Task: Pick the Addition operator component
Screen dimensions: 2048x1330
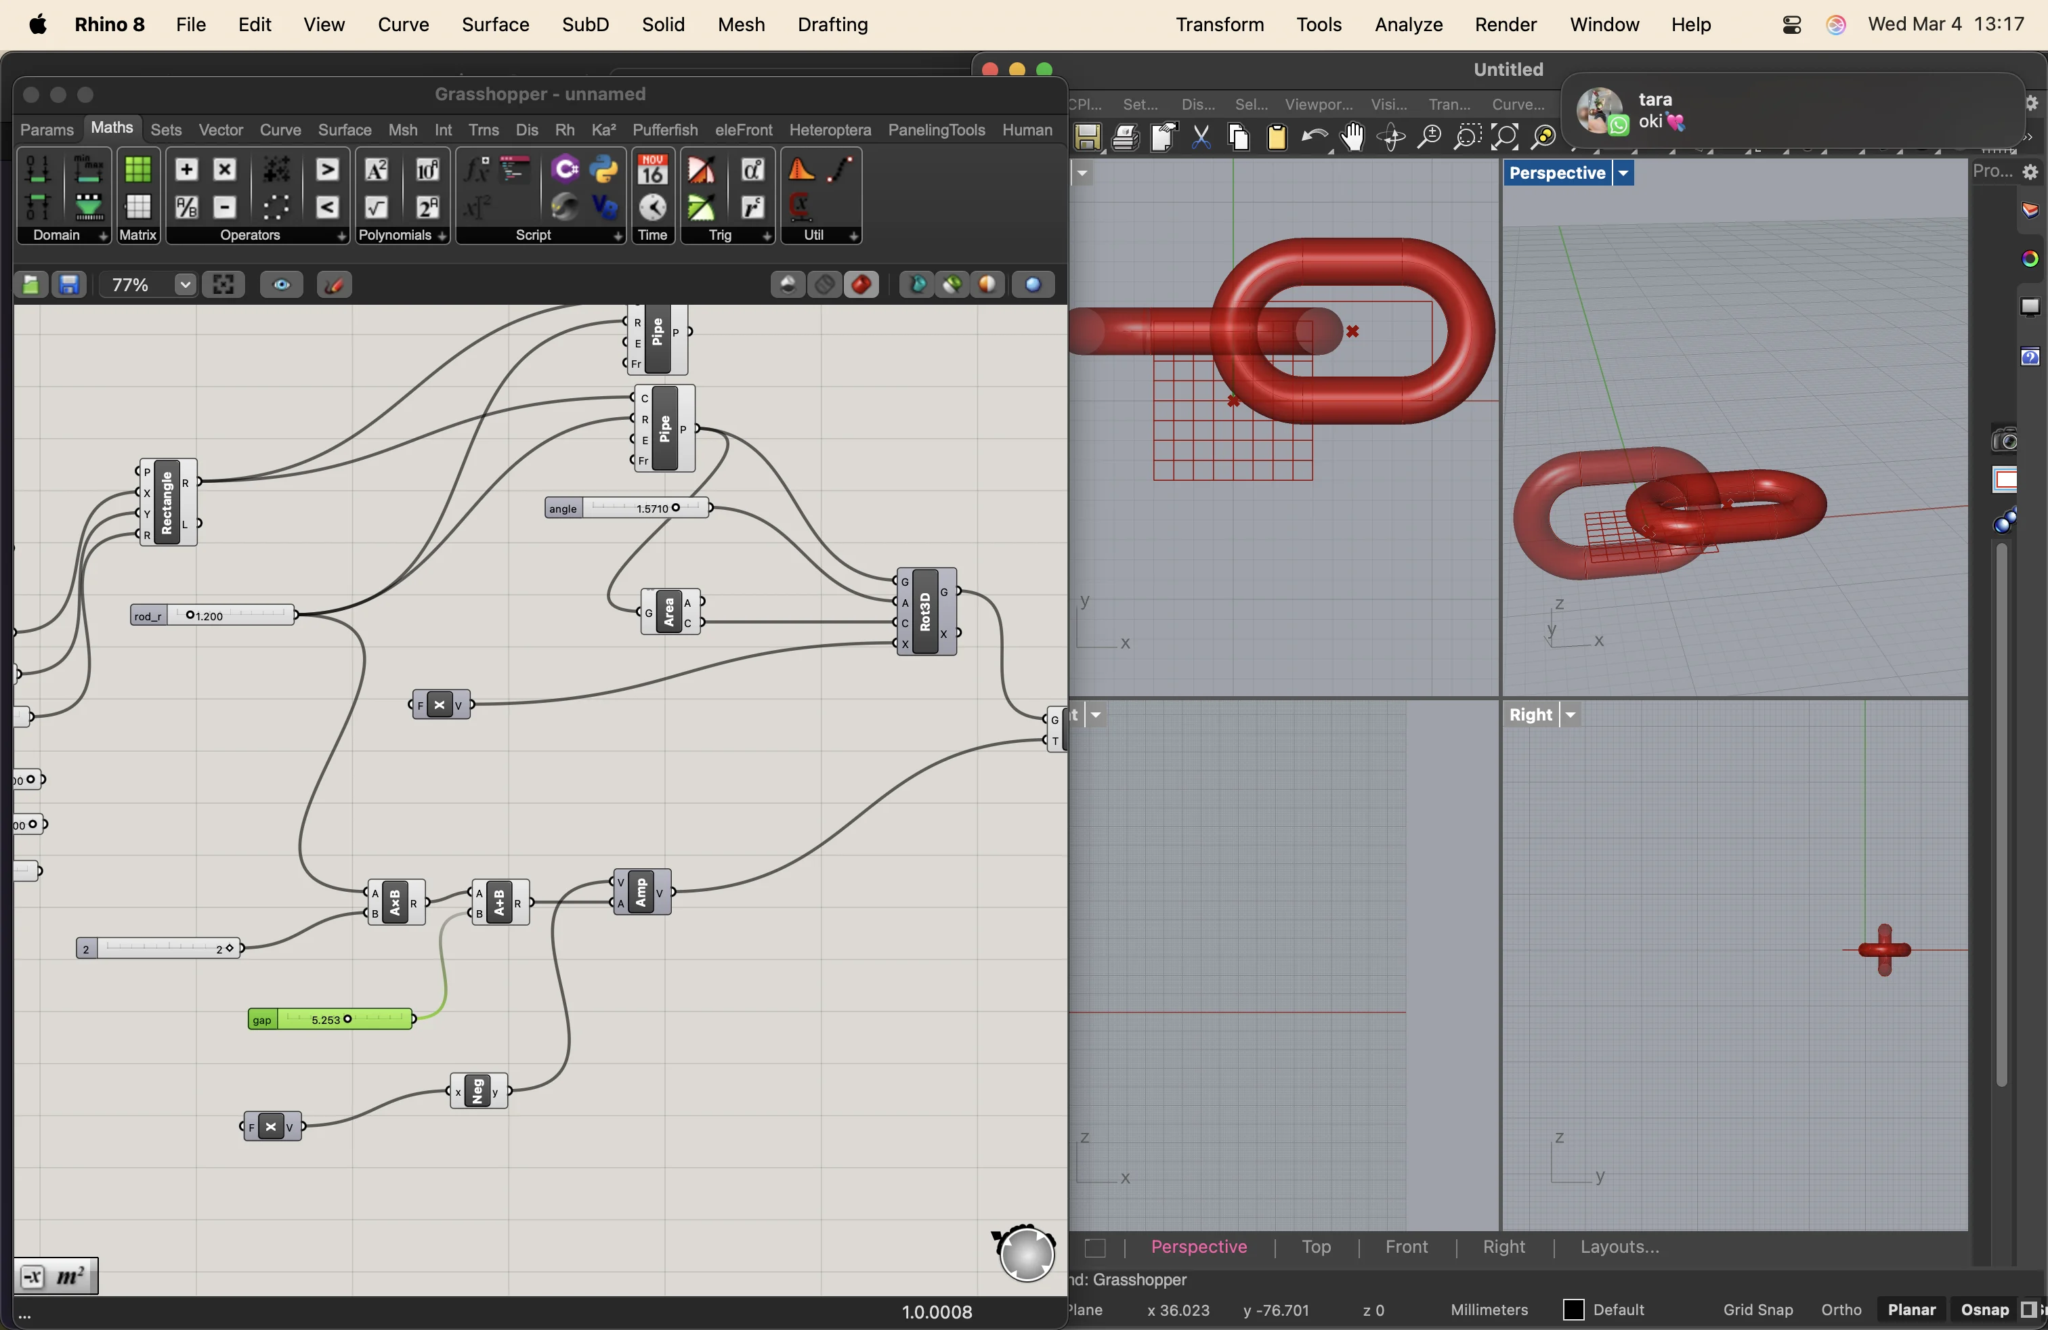Action: pos(186,169)
